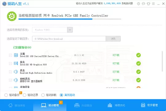Toggle the 声卡 driver checkbox

point(10,72)
